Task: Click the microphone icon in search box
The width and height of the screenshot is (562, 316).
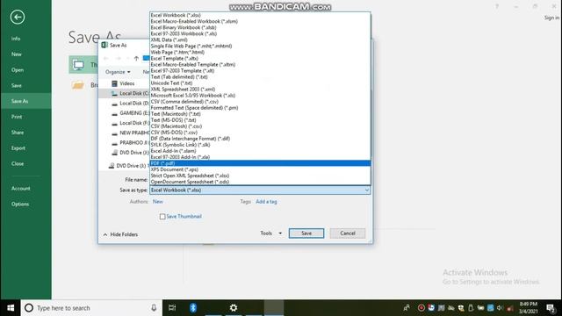Action: [x=154, y=308]
